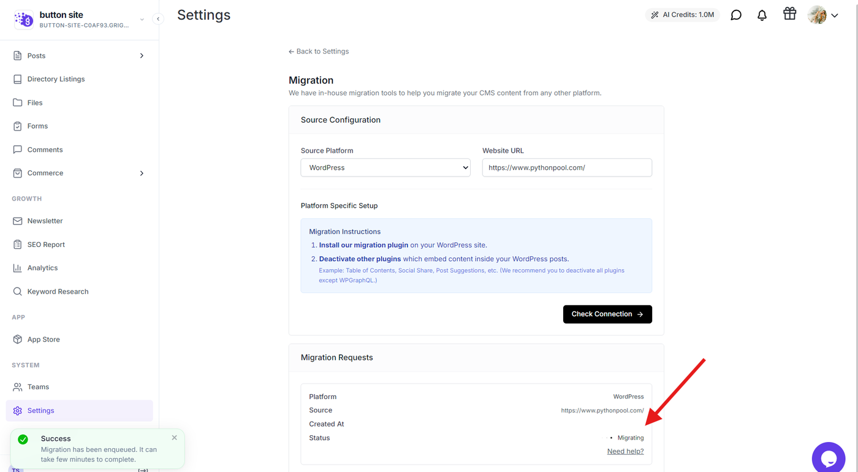This screenshot has width=858, height=472.
Task: Open the Source Platform WordPress dropdown
Action: [x=385, y=168]
